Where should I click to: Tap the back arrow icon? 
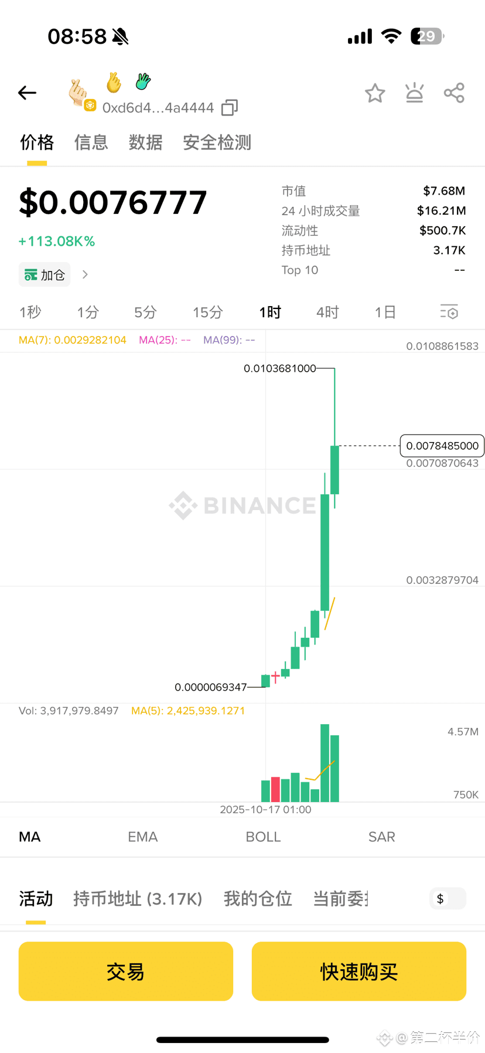coord(28,93)
